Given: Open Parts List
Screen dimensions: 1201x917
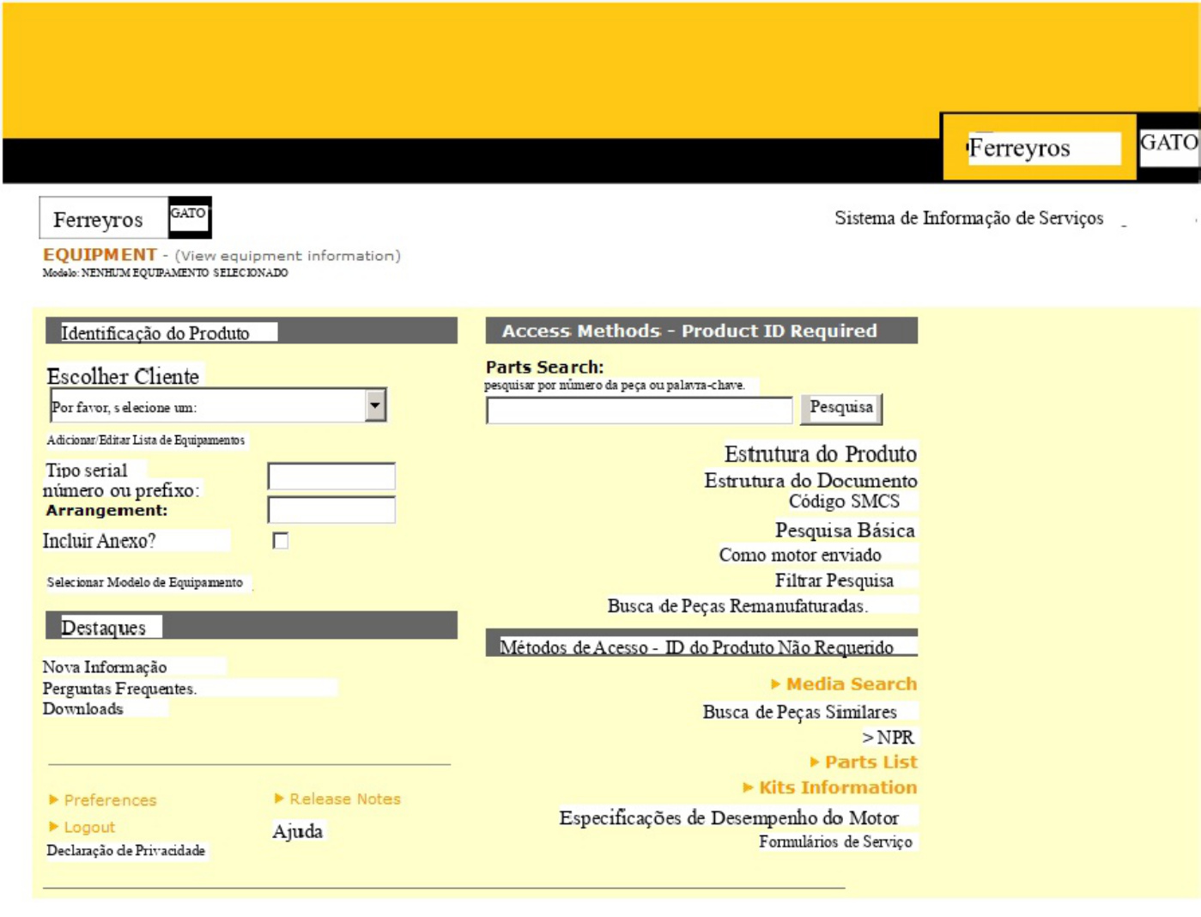Looking at the screenshot, I should click(864, 762).
